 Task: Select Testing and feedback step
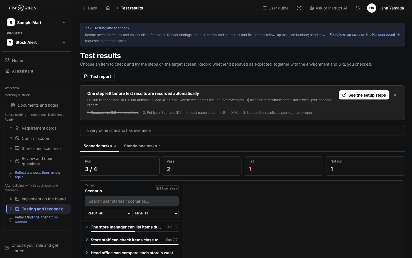point(39,209)
